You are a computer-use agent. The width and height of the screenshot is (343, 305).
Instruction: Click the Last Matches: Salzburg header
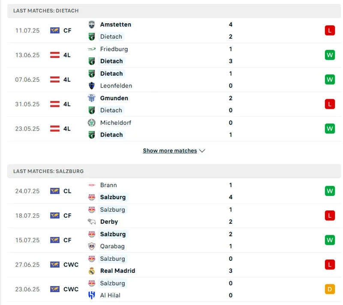48,171
